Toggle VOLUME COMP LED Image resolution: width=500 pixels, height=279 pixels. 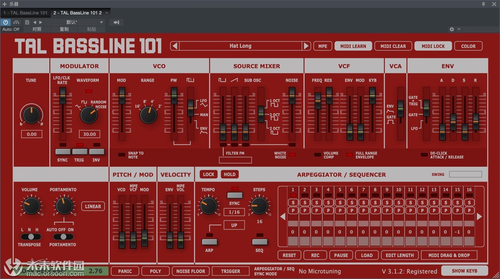click(318, 155)
